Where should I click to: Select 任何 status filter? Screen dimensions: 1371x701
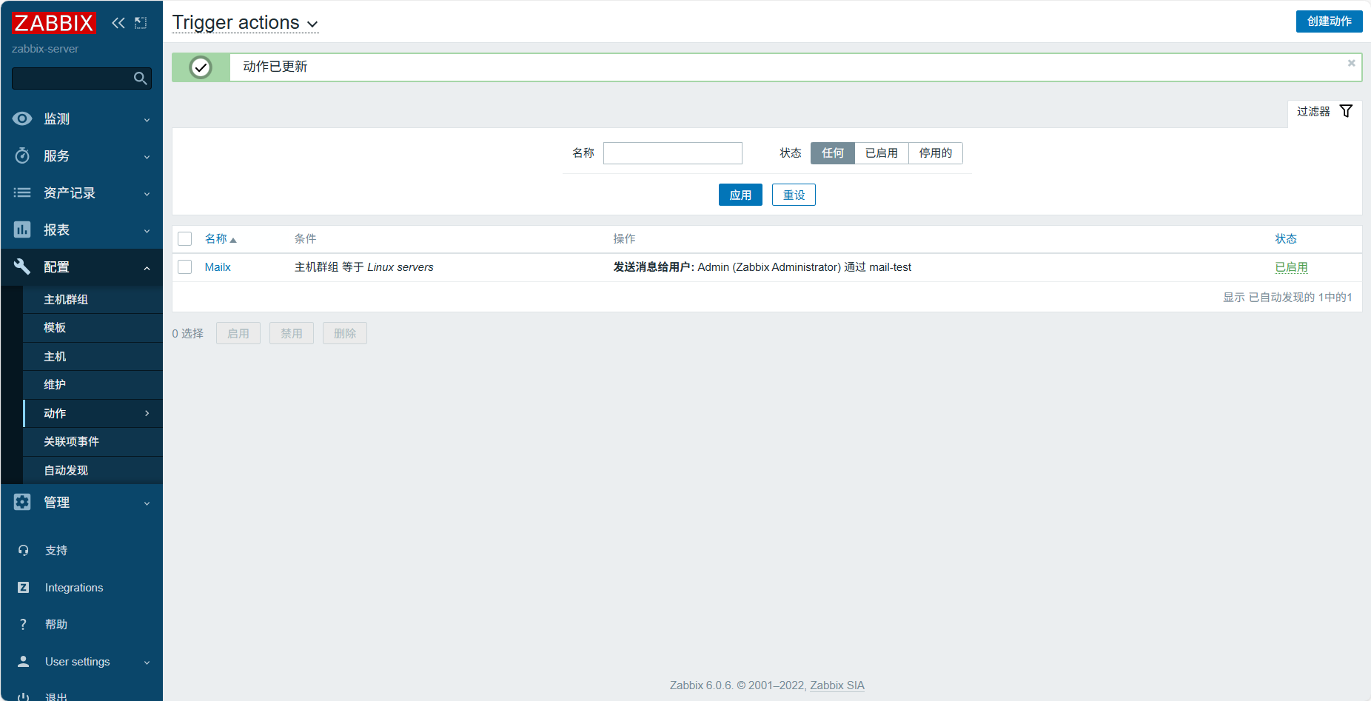(833, 153)
